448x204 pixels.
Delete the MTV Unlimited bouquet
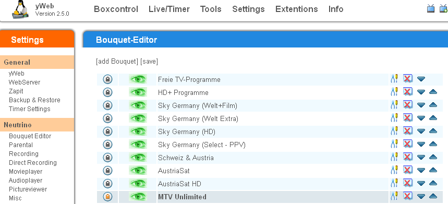[408, 196]
